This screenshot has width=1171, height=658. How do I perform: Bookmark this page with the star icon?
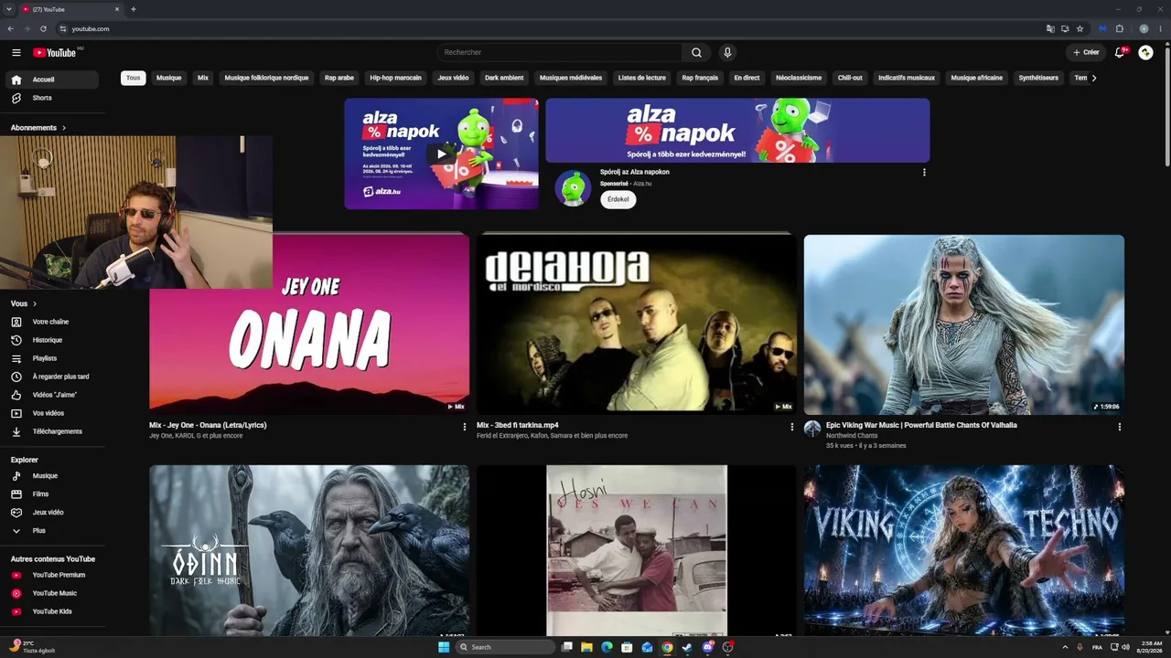1080,28
